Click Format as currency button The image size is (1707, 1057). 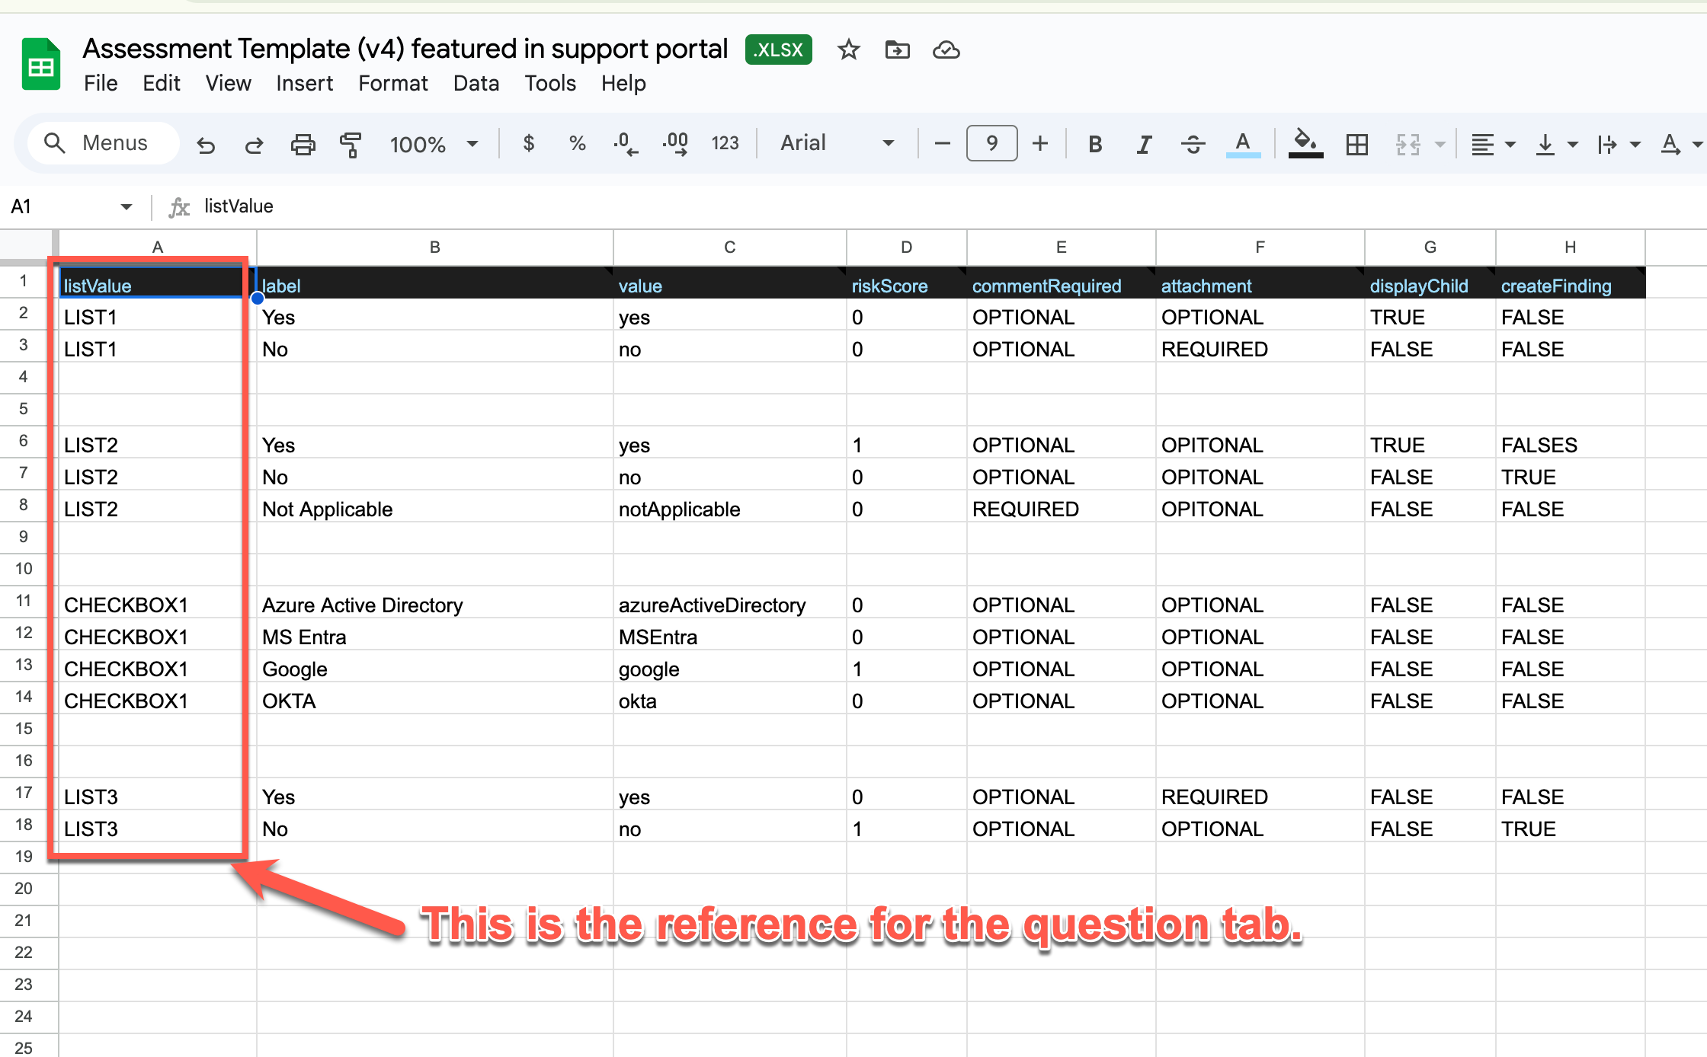pos(529,143)
